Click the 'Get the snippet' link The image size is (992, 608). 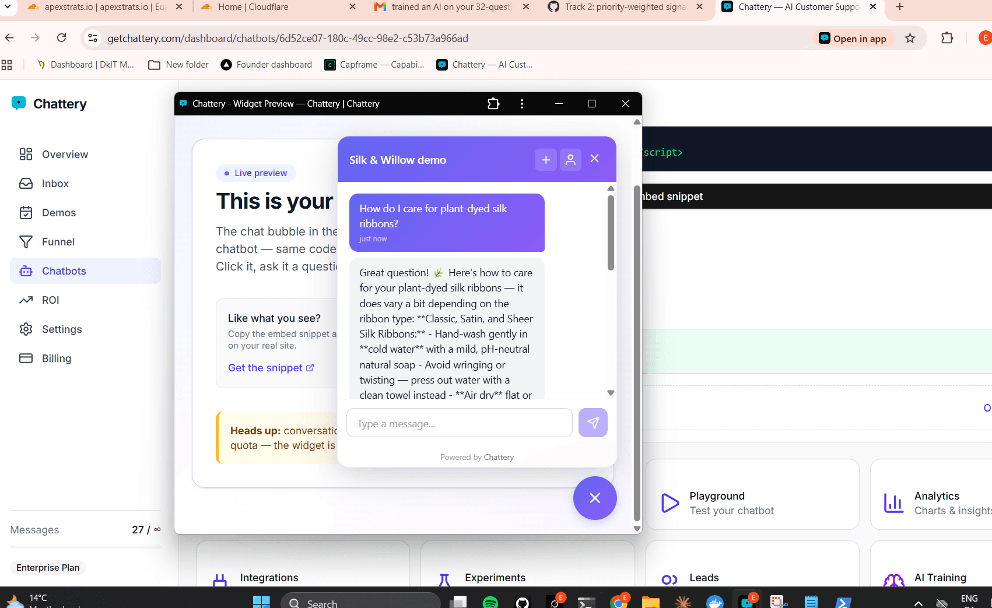point(271,368)
